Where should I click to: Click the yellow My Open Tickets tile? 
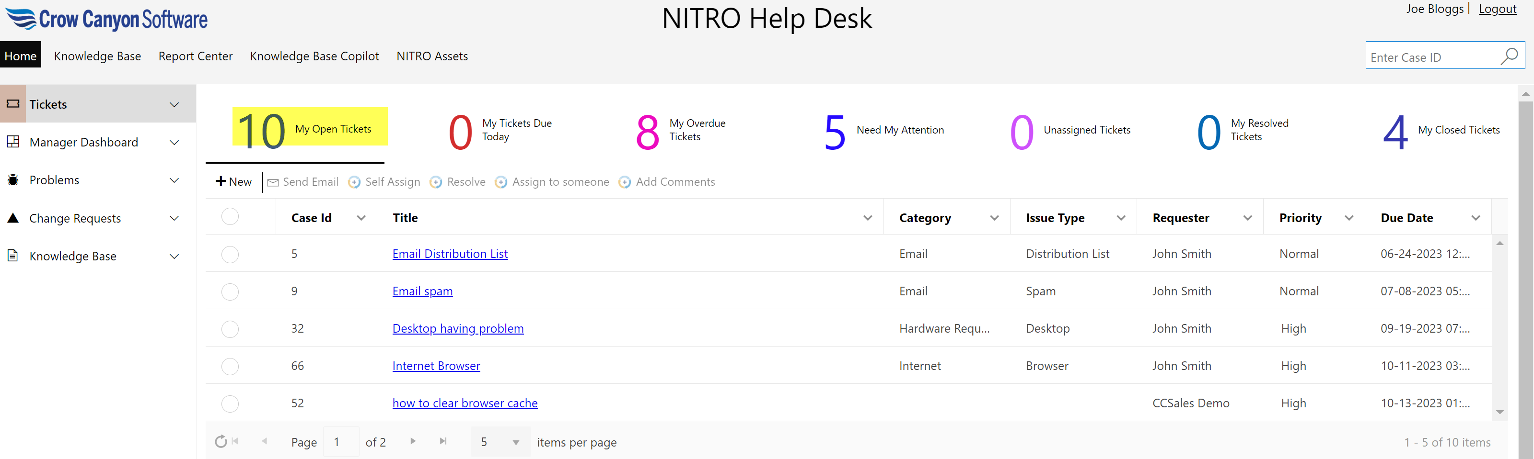tap(310, 127)
